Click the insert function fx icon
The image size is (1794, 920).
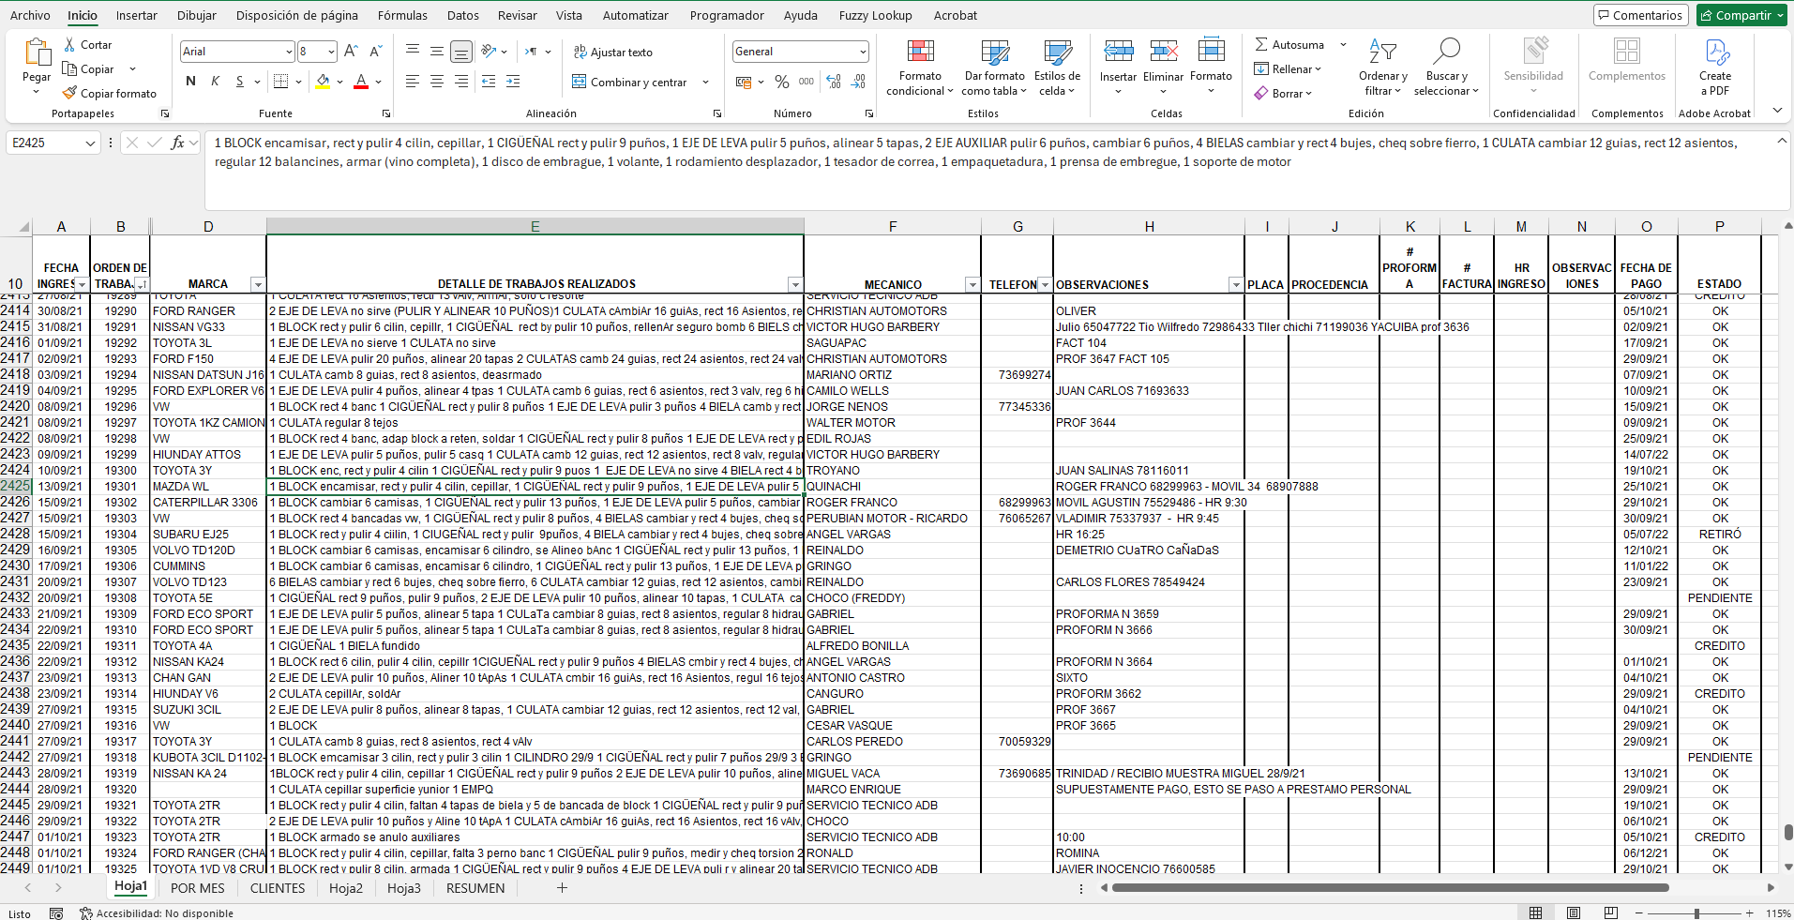(177, 143)
